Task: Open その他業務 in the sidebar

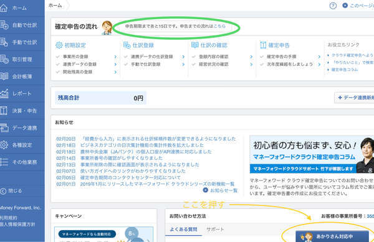Action: (22, 162)
